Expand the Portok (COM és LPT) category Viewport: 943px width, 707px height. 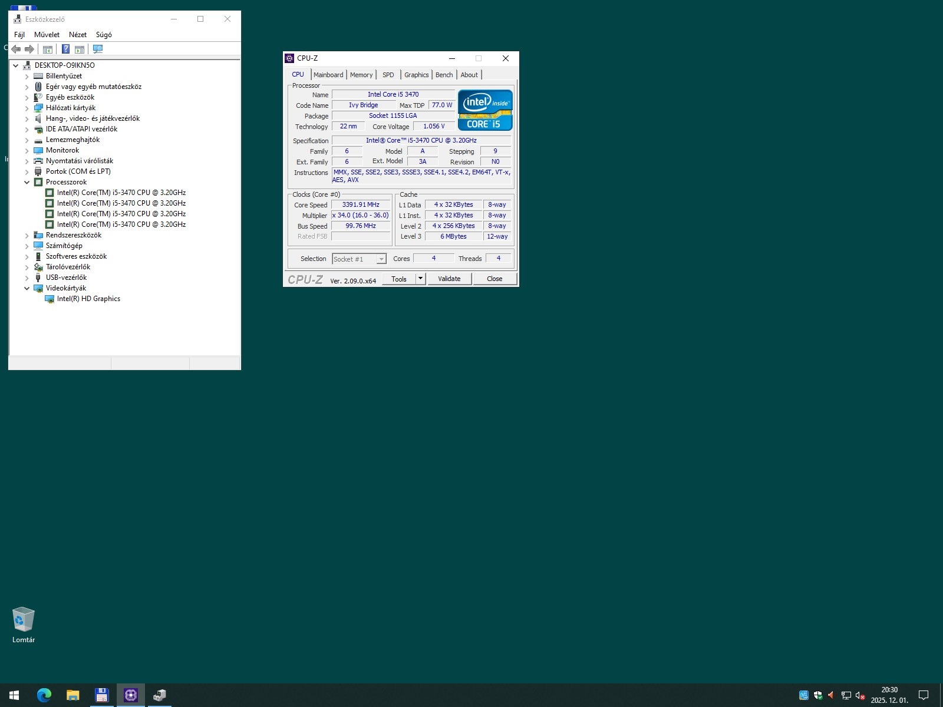[x=27, y=171]
